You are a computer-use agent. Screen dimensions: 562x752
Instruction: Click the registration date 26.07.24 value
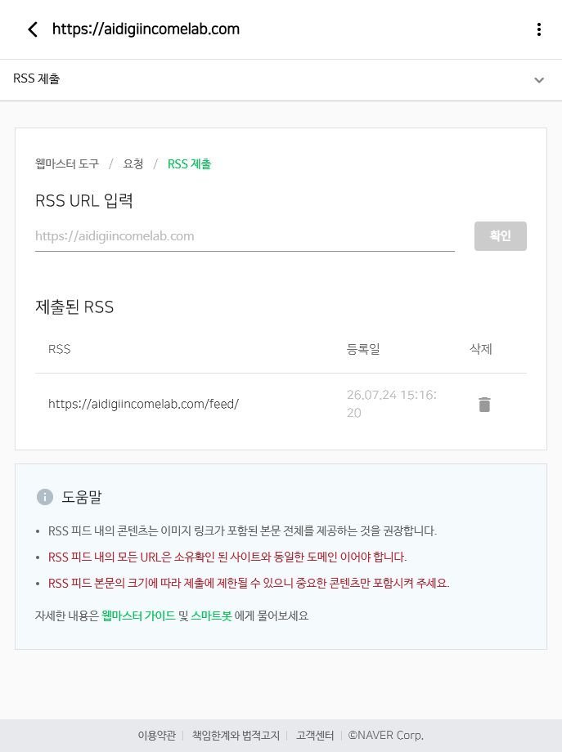coord(392,404)
